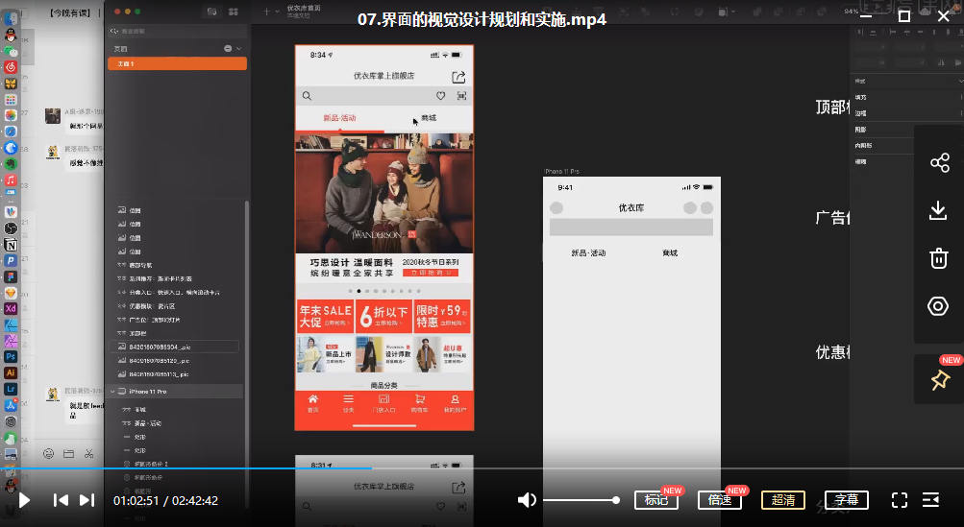Click the Sketch layer search field
Screen dimensions: 964x527
(177, 31)
